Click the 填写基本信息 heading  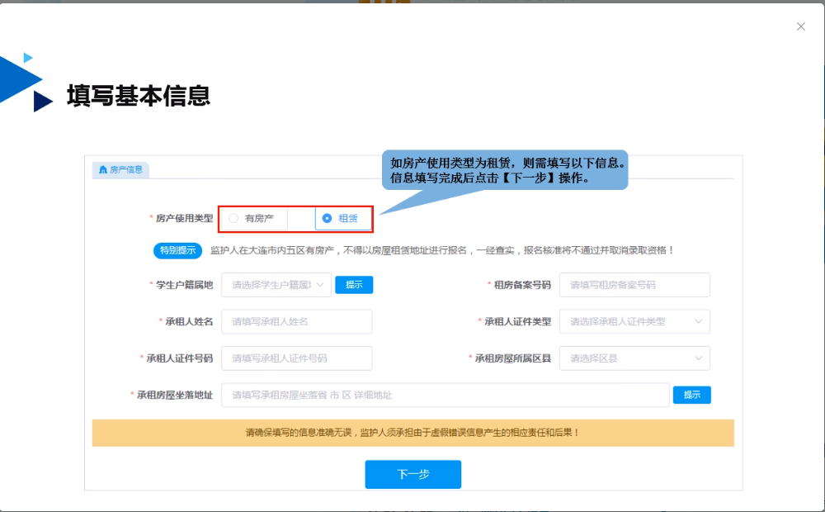click(x=139, y=96)
